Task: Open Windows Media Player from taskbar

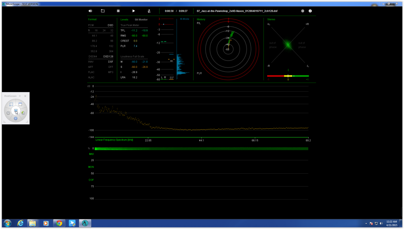Action: point(46,223)
